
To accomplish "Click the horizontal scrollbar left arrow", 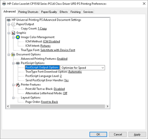I will 8,106.
